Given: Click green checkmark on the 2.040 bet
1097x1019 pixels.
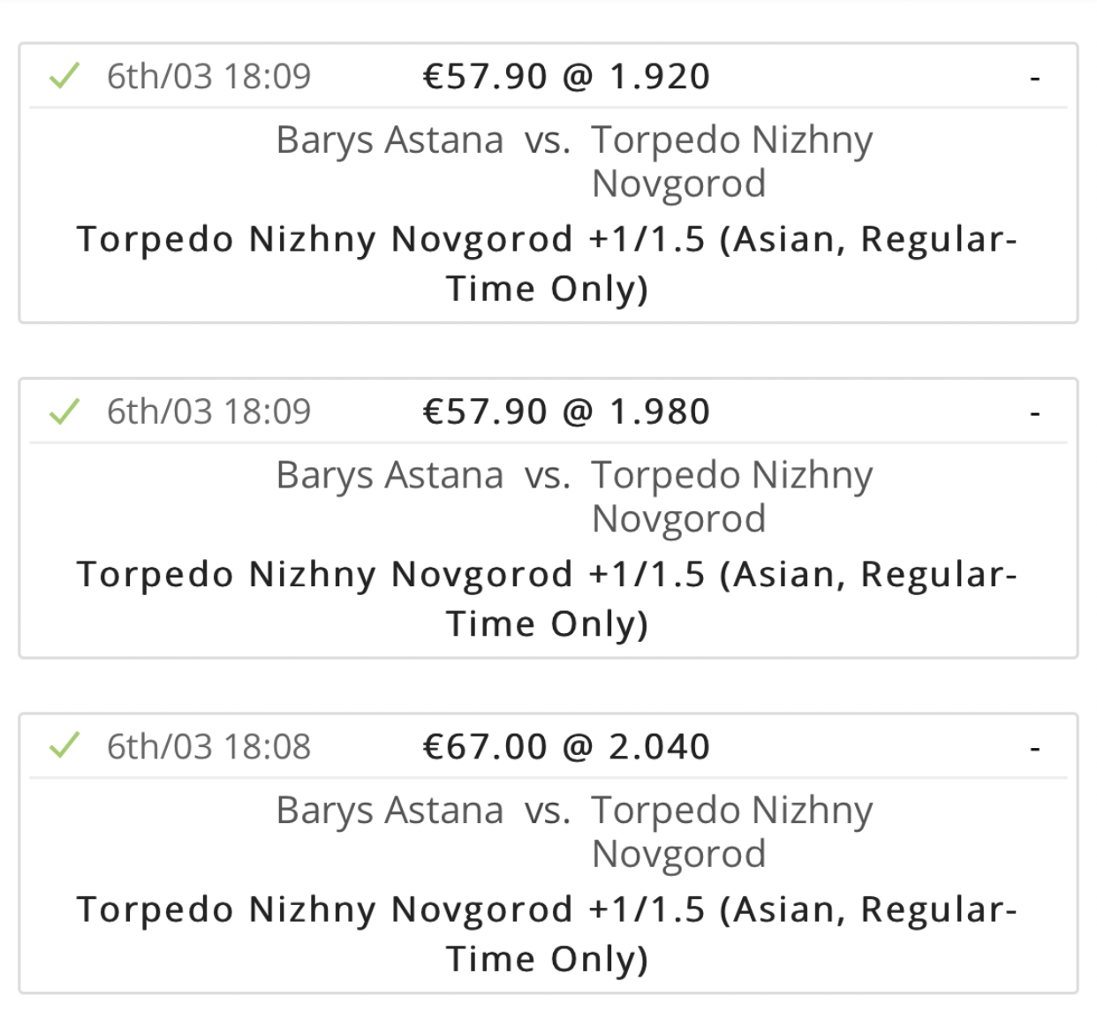Looking at the screenshot, I should [64, 746].
